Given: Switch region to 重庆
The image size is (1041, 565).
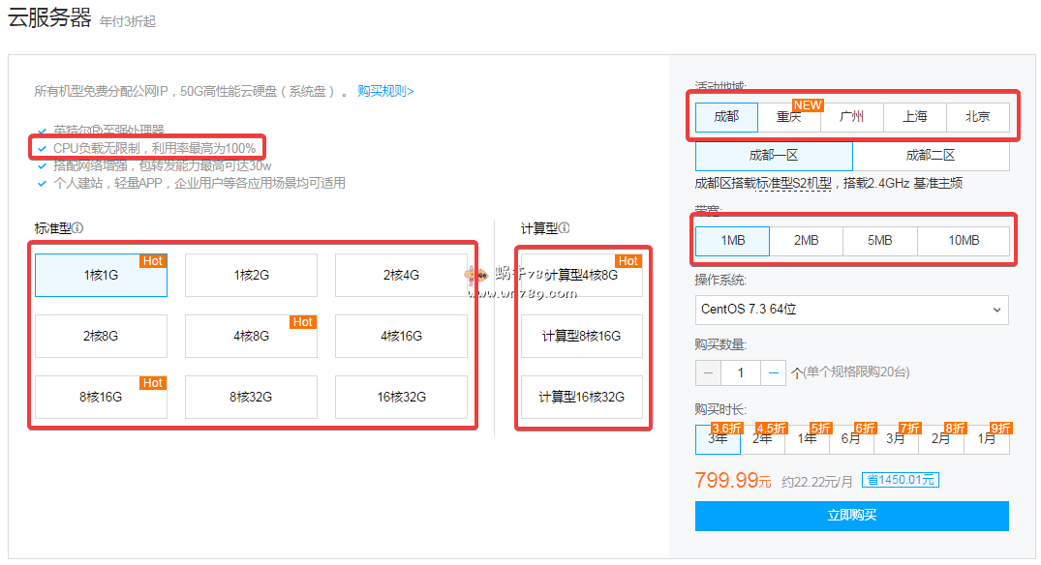Looking at the screenshot, I should (x=789, y=117).
